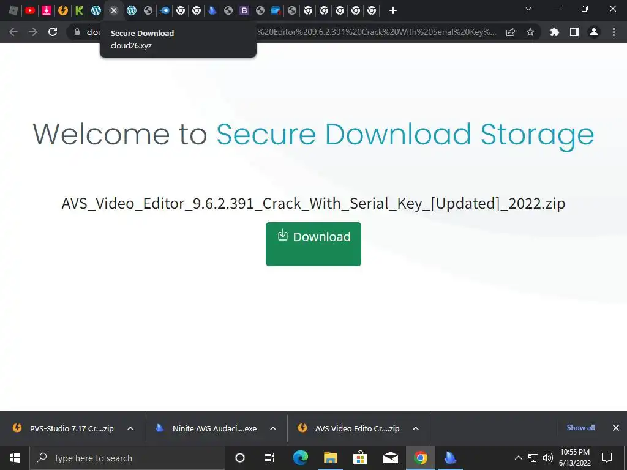Open Microsoft Store from the taskbar
Screen dimensions: 627x470
click(x=360, y=458)
